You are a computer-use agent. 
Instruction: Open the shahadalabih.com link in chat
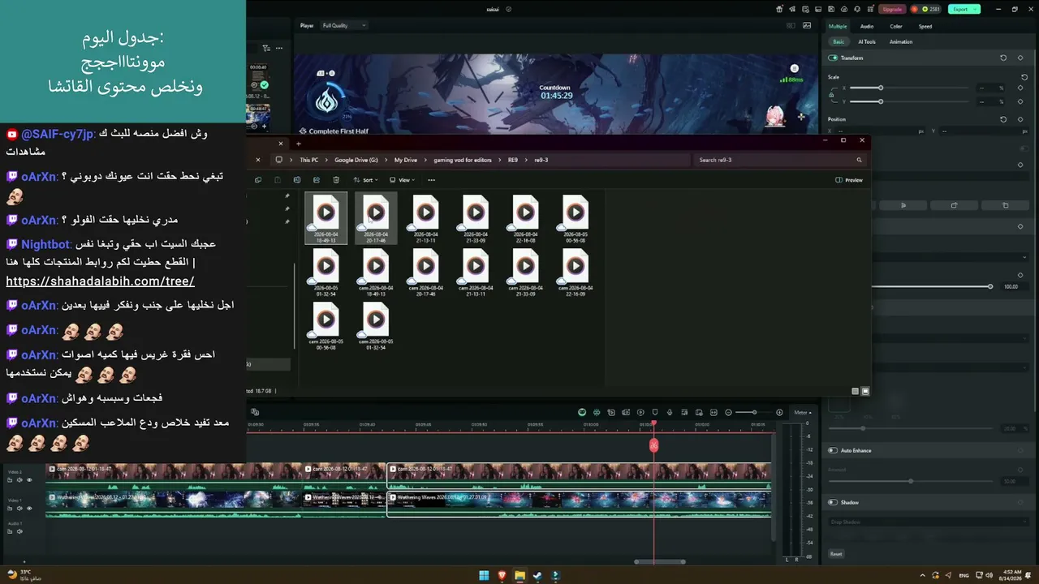click(100, 281)
